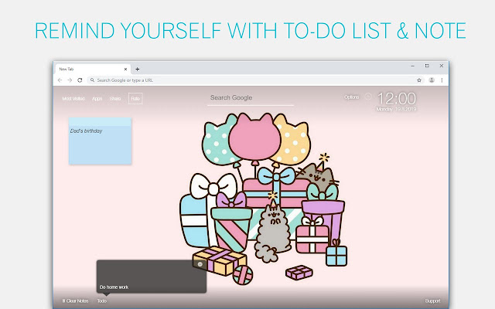This screenshot has height=309, width=495.
Task: Open the Most Visited menu
Action: click(73, 99)
